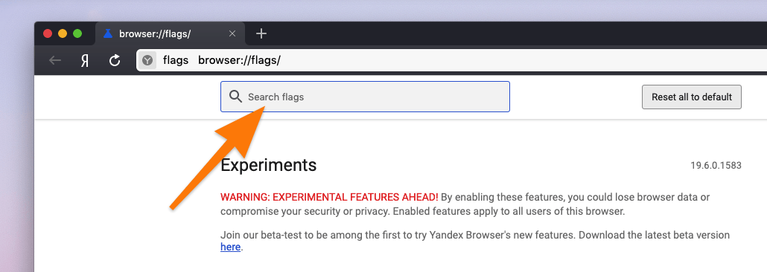Close the browser://flags/ tab
The height and width of the screenshot is (272, 767).
point(232,33)
